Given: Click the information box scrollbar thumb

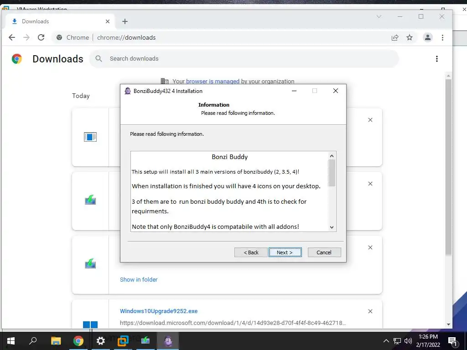Looking at the screenshot, I should [332, 173].
